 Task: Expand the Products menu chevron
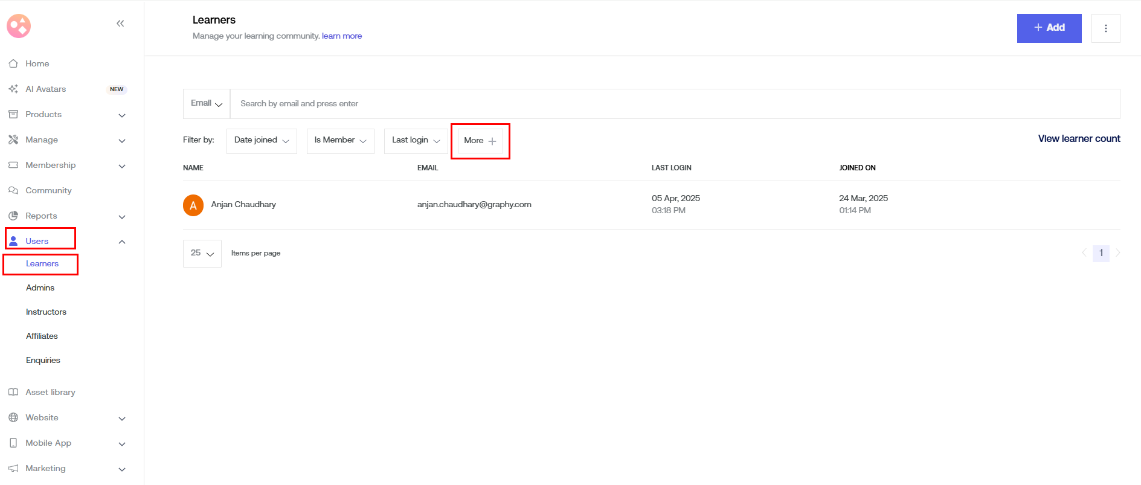[122, 115]
